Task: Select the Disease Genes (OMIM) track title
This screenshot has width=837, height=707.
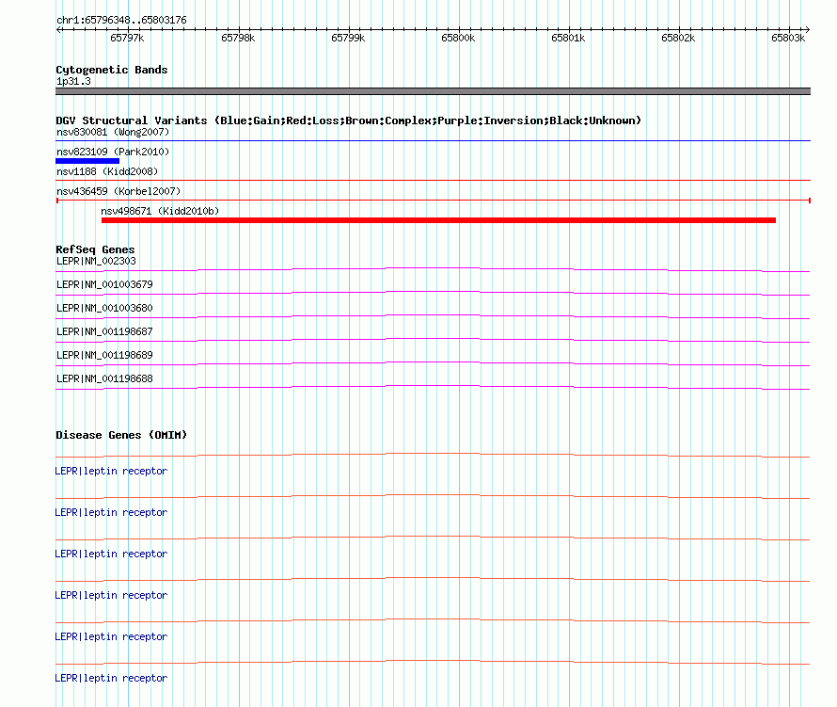Action: (121, 435)
